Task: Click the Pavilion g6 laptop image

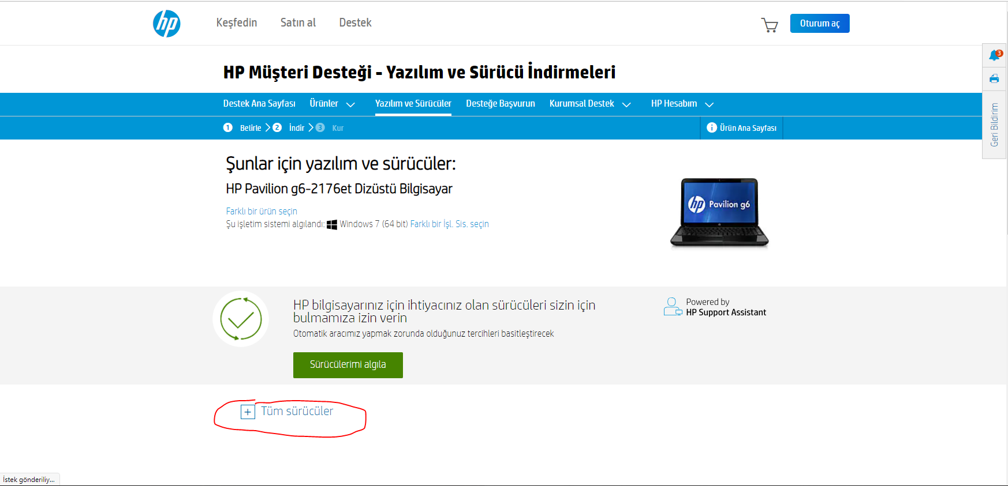Action: point(719,212)
